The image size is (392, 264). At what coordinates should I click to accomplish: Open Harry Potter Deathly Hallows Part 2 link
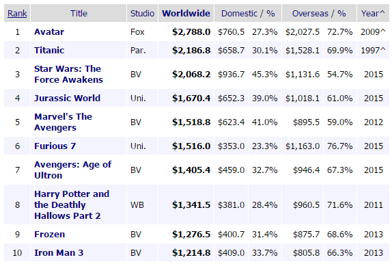[72, 204]
